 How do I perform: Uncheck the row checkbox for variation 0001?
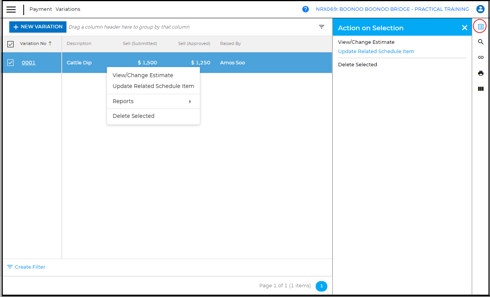point(10,62)
